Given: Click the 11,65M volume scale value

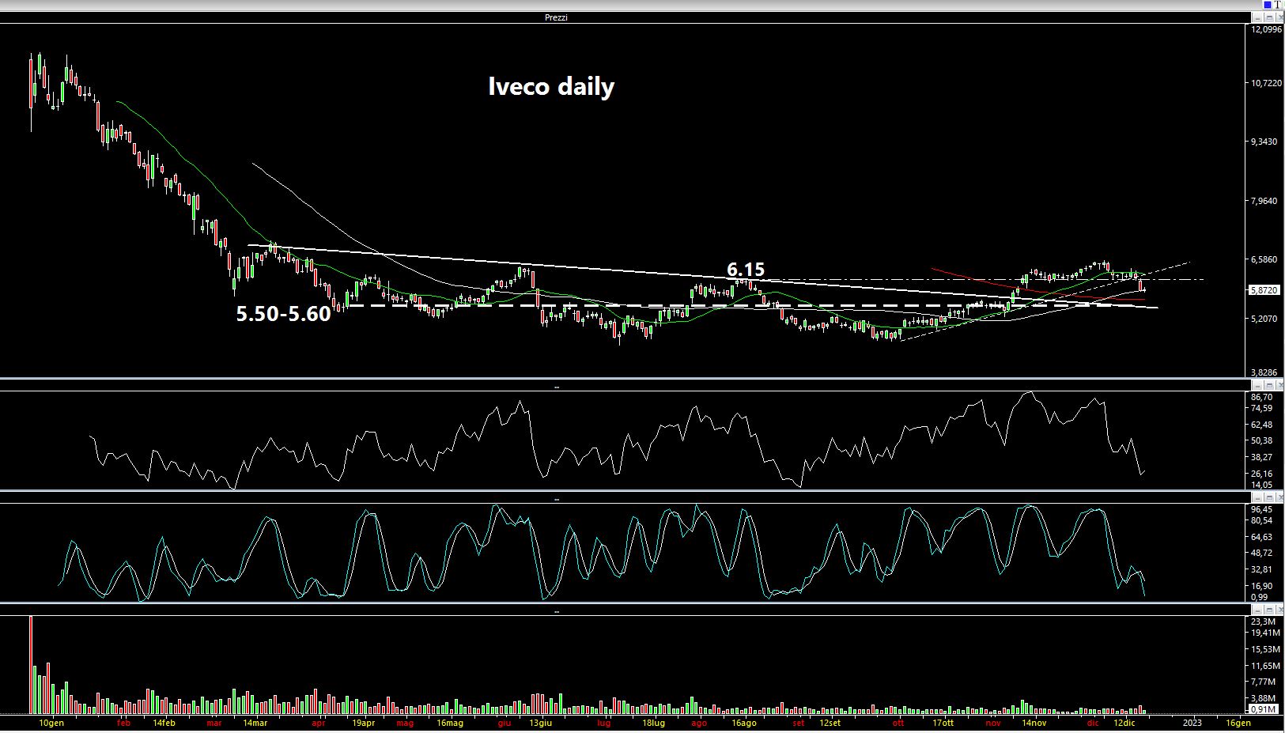Looking at the screenshot, I should click(1265, 666).
